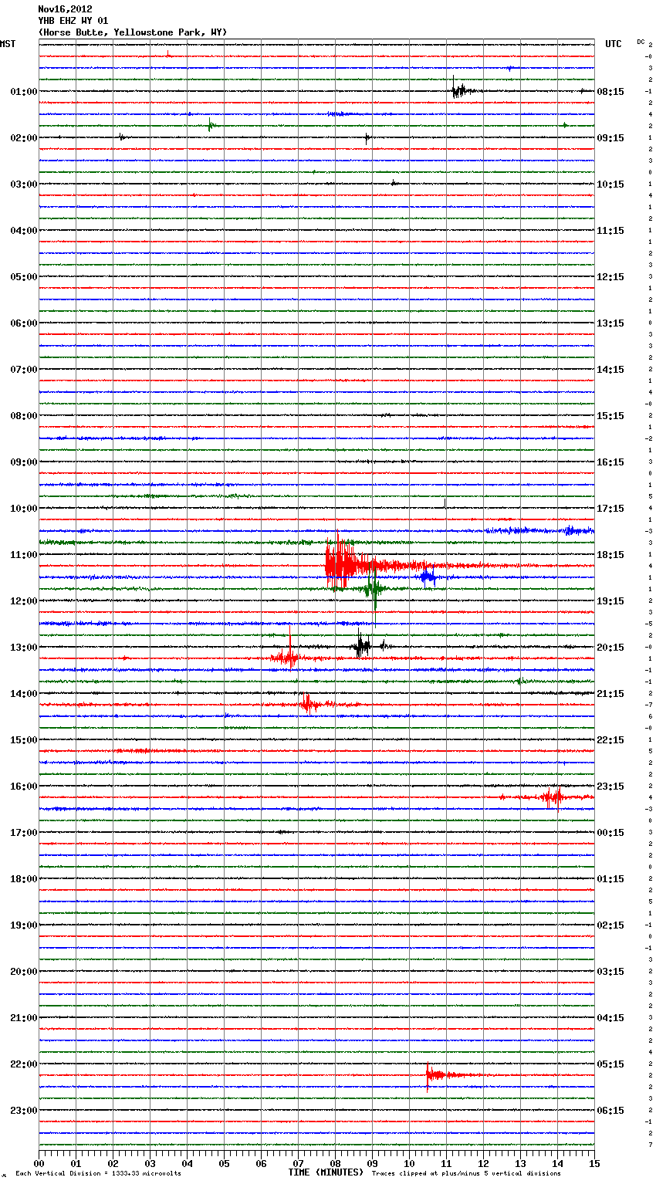Select the 02:00 MST time label

[24, 138]
